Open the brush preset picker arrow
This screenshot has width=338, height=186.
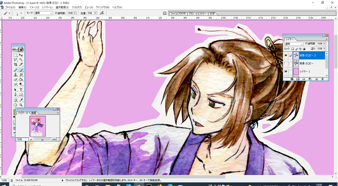(x=21, y=13)
